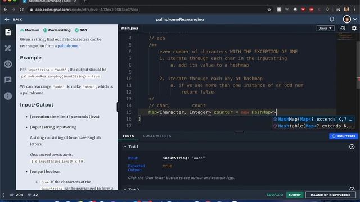Downvote the task with thumbs down

coord(29,195)
